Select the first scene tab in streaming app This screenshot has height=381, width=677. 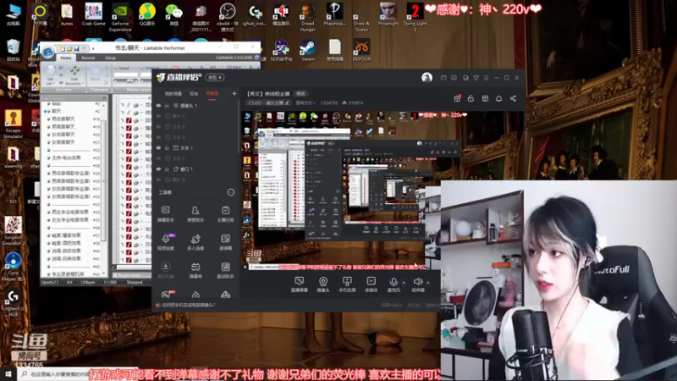173,94
